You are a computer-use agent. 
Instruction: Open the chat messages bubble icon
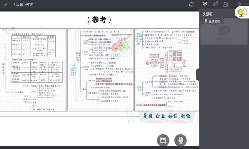(x=216, y=4)
